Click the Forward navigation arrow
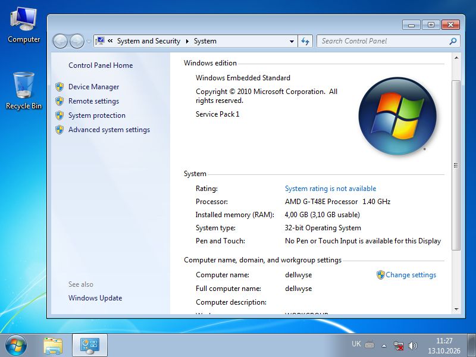 77,41
